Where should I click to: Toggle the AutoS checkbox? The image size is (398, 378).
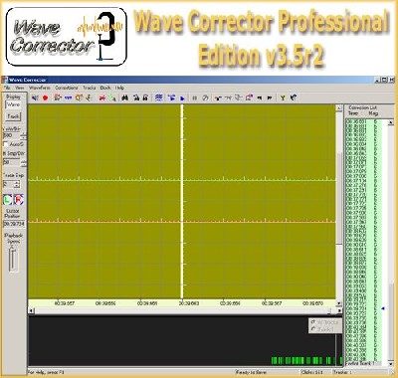click(6, 144)
